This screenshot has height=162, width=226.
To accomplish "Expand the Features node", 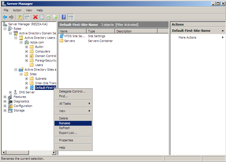I will click(x=5, y=97).
